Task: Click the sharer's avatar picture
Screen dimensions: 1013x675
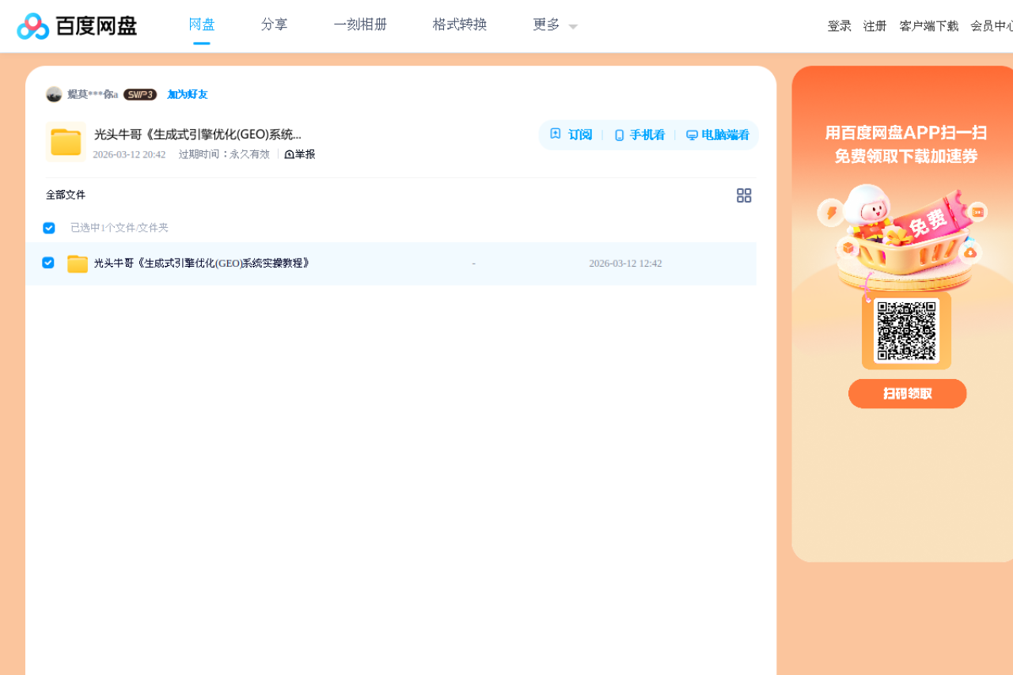Action: click(x=55, y=94)
